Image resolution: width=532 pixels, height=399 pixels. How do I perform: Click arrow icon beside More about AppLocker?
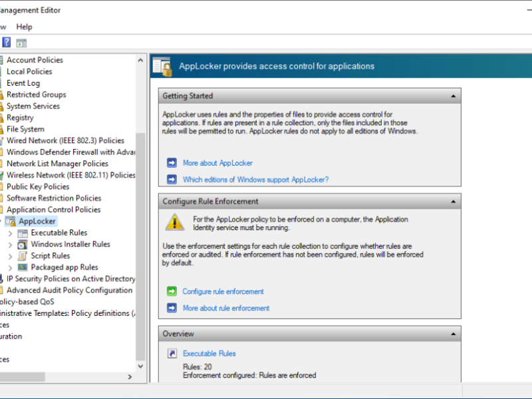(172, 163)
